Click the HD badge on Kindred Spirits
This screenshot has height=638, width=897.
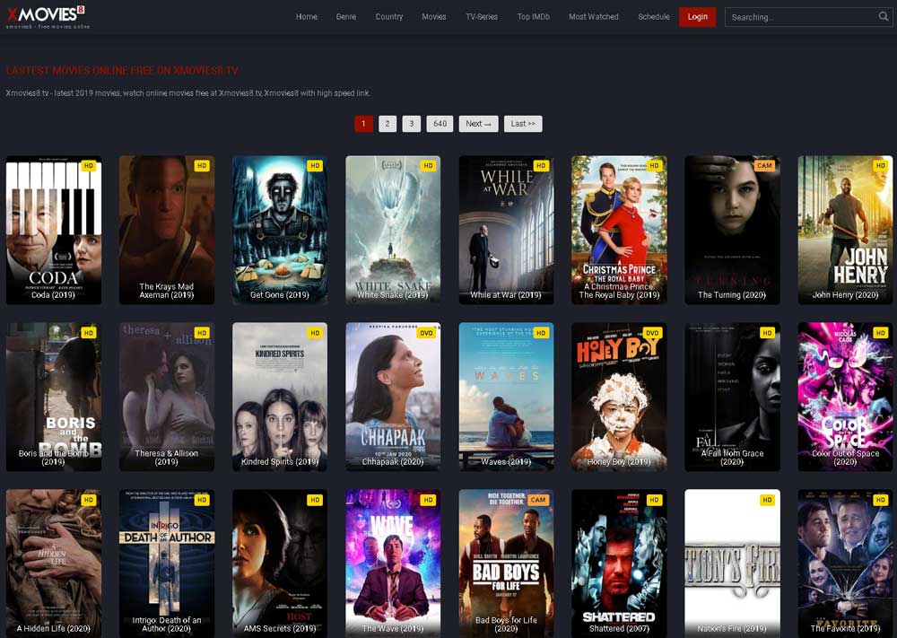(x=315, y=332)
